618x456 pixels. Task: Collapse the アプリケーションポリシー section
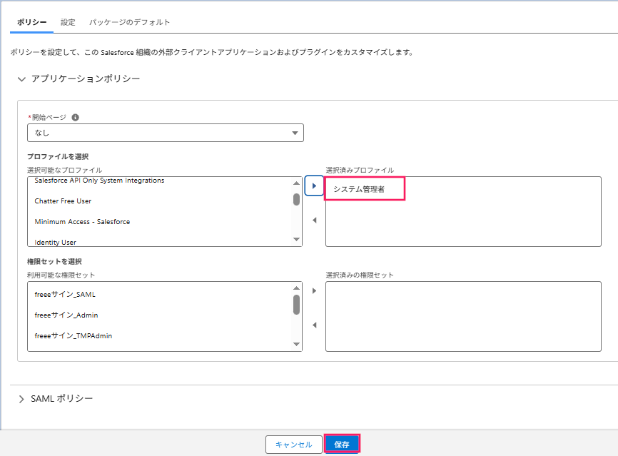coord(21,79)
